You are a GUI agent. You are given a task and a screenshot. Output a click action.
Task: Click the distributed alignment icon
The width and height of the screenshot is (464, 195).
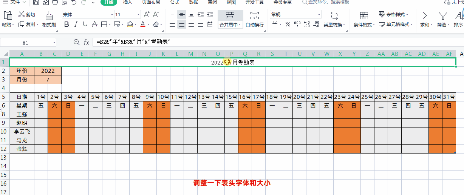click(x=210, y=25)
